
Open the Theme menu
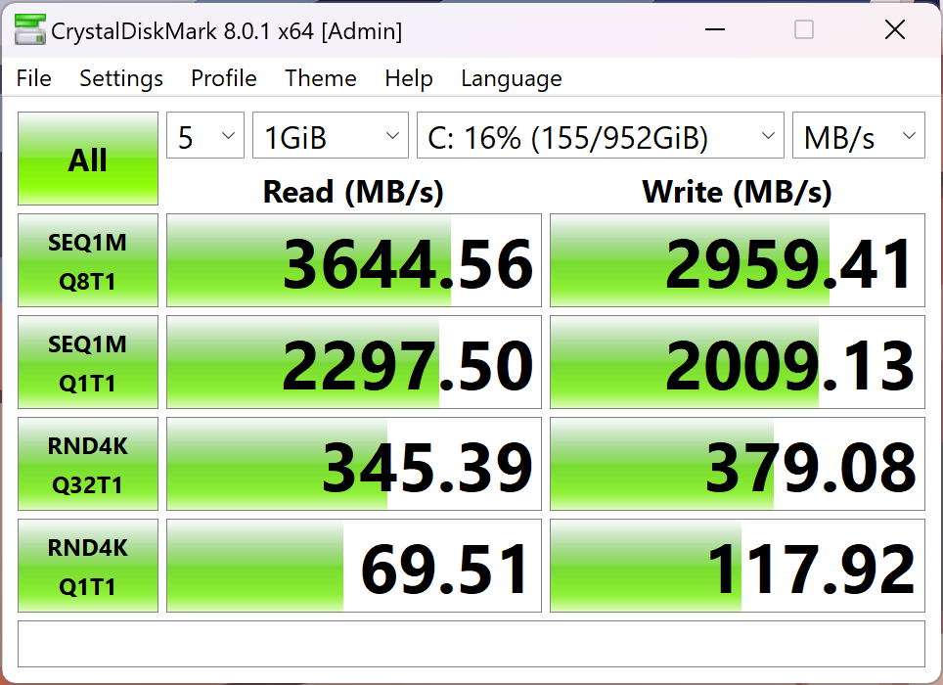[x=321, y=78]
